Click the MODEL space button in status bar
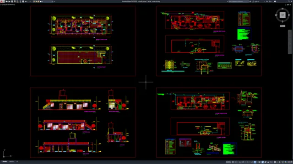The image size is (293, 164). tap(228, 162)
